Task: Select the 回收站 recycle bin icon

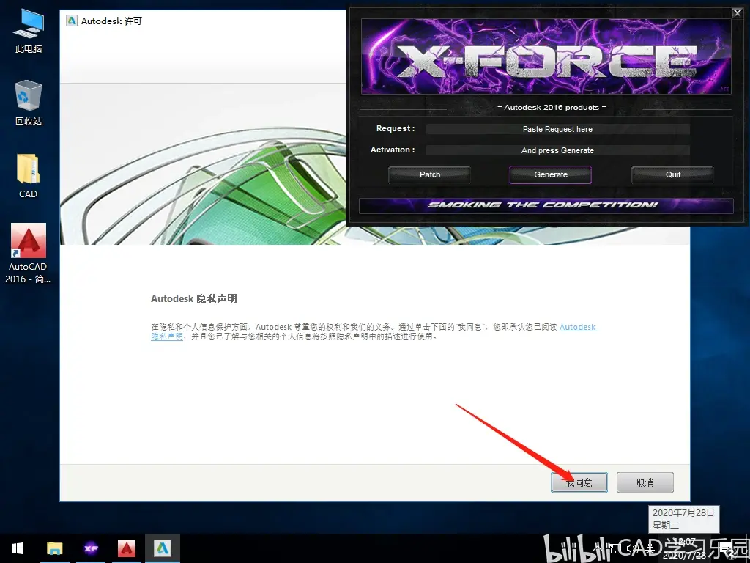Action: (29, 103)
